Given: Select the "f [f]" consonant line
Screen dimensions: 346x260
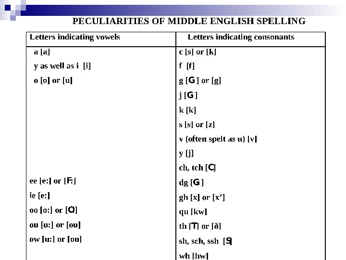Looking at the screenshot, I should (186, 66).
